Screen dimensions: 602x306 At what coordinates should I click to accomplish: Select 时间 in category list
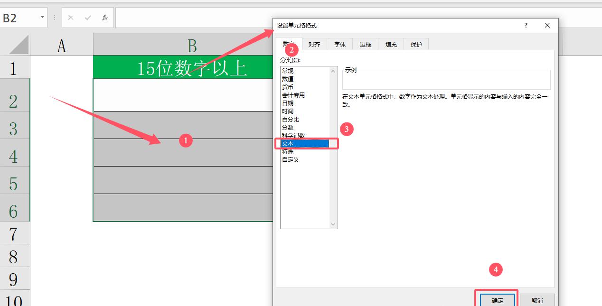[305, 111]
